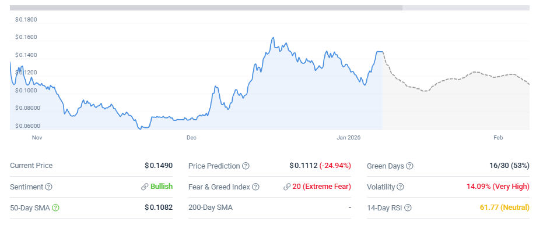Image resolution: width=543 pixels, height=229 pixels.
Task: Open the 20 (Extreme Fear) link
Action: (x=322, y=187)
